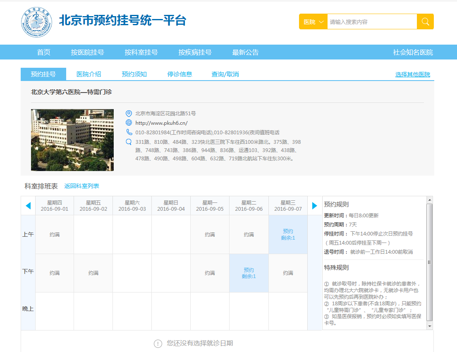The image size is (457, 352).
Task: Click scroll-down arrow in 预约规则 panel
Action: (430, 326)
